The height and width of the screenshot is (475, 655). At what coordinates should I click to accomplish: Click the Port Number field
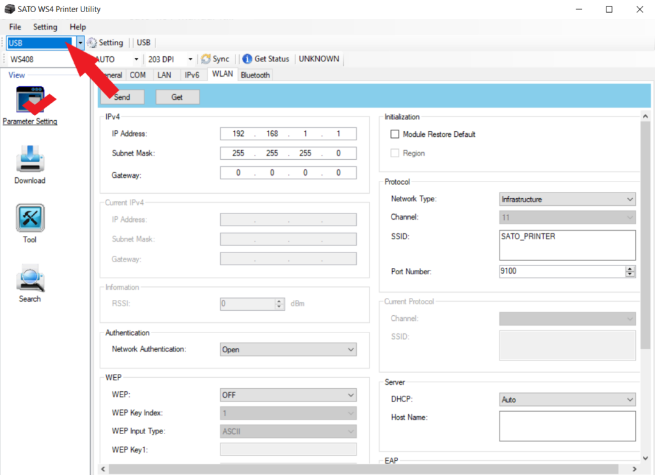(562, 271)
